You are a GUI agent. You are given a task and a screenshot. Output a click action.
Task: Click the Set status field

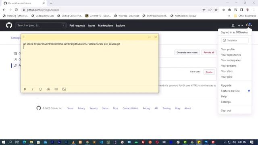click(x=235, y=40)
